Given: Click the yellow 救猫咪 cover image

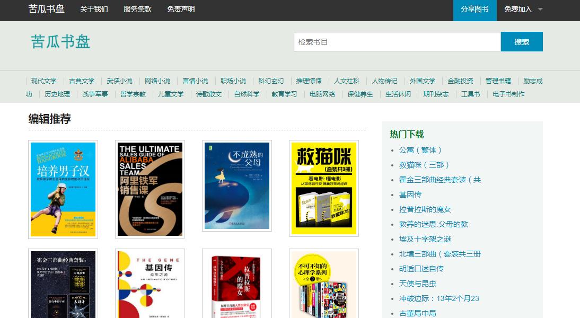Looking at the screenshot, I should [x=323, y=188].
